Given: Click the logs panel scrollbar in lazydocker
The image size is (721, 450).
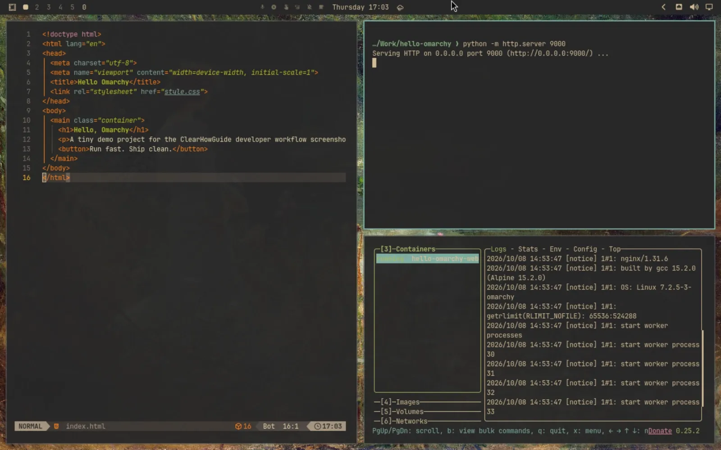Looking at the screenshot, I should coord(702,369).
